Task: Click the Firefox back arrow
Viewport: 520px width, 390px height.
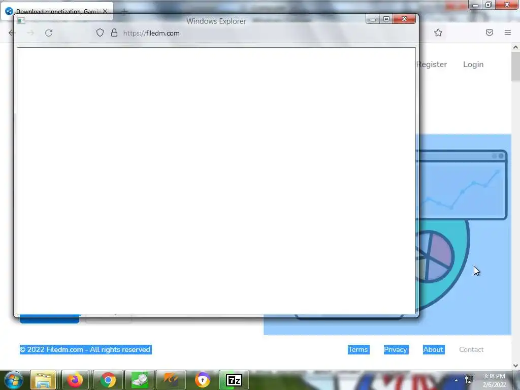Action: click(x=12, y=33)
